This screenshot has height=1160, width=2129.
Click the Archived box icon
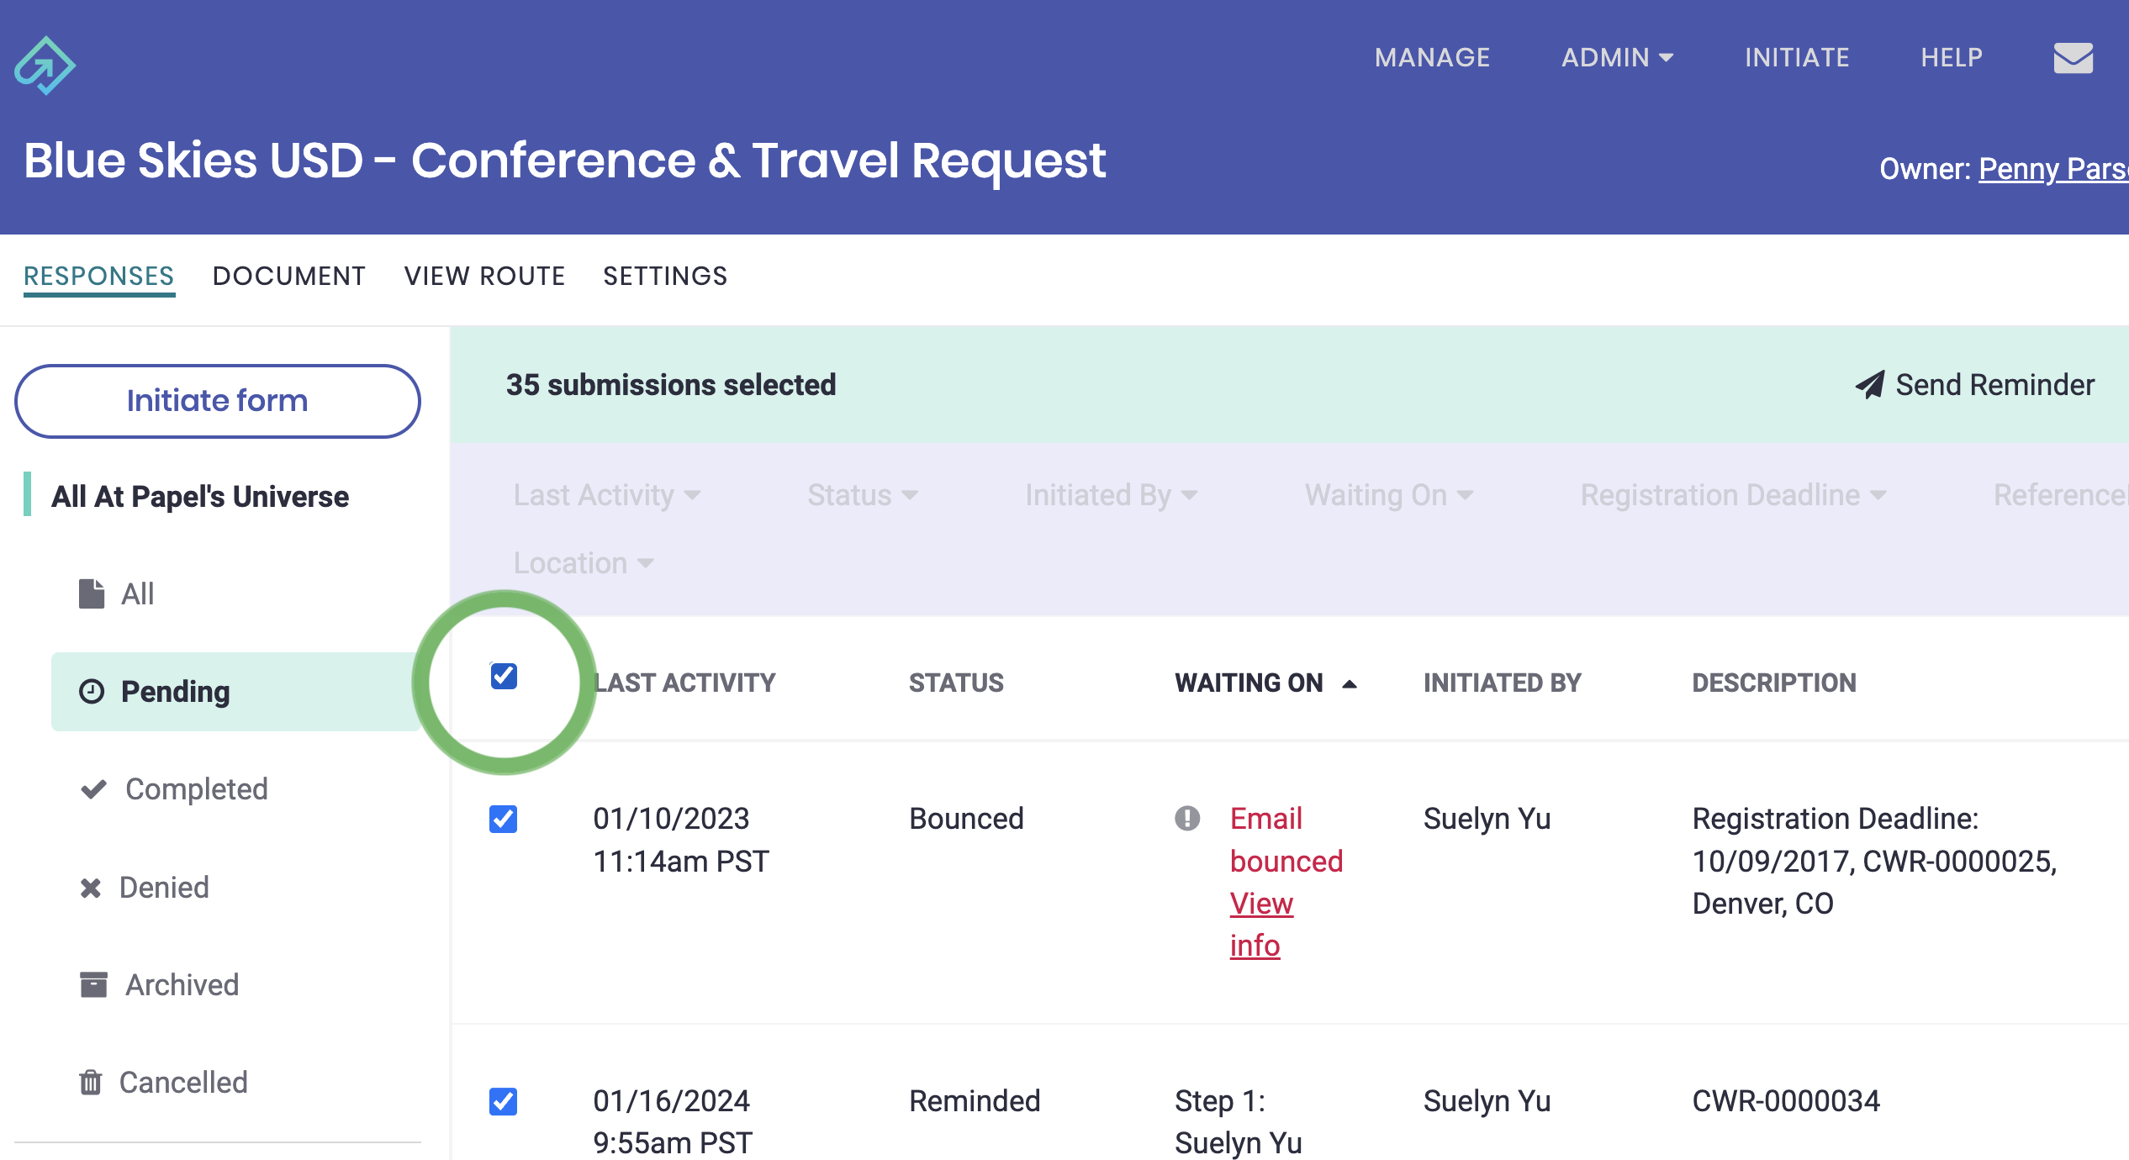93,984
